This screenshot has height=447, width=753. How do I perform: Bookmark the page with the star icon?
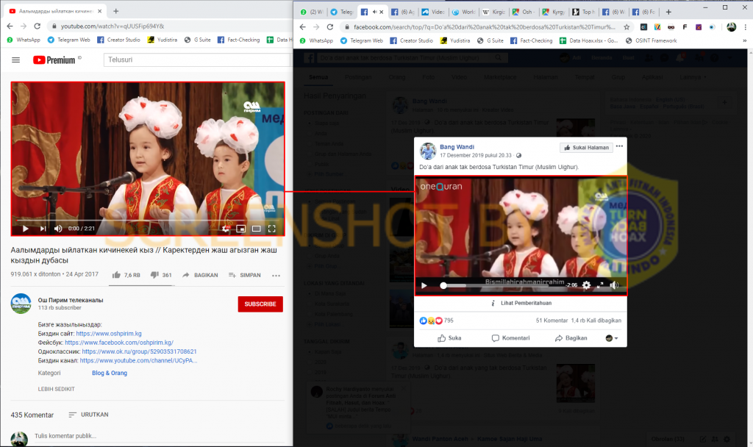[627, 27]
